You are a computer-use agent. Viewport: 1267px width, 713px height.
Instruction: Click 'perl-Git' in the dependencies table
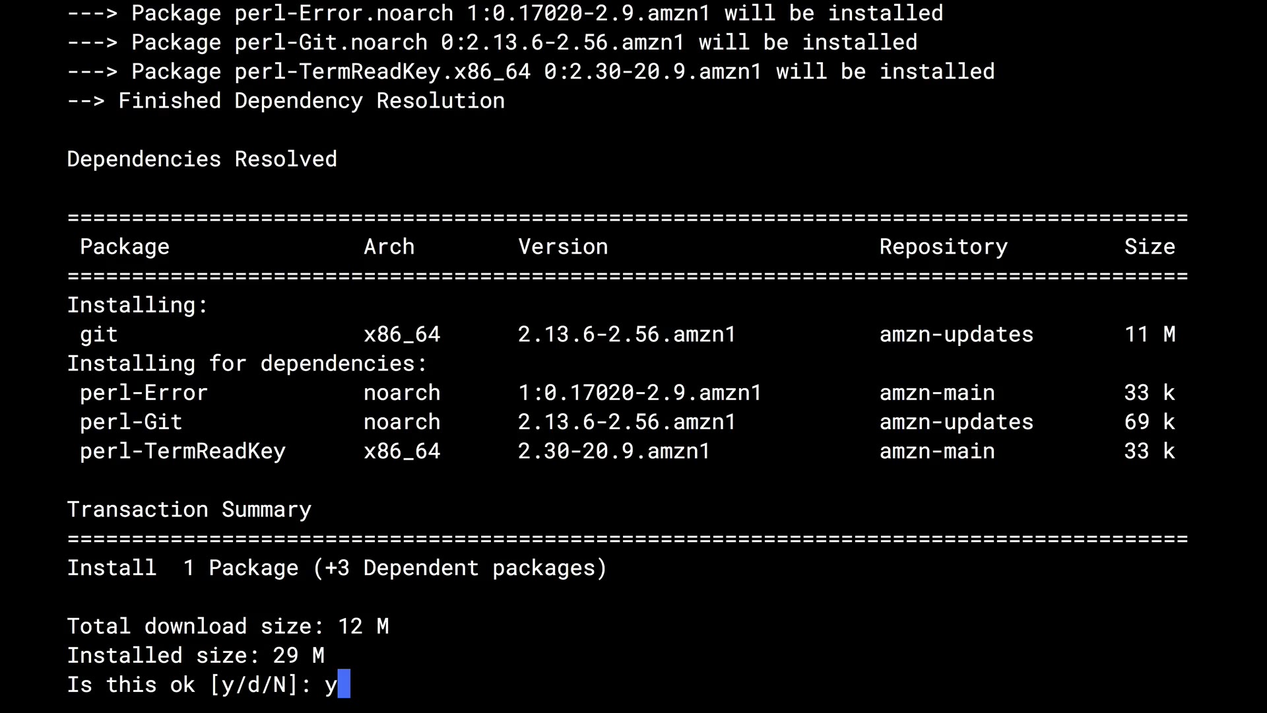pyautogui.click(x=131, y=422)
